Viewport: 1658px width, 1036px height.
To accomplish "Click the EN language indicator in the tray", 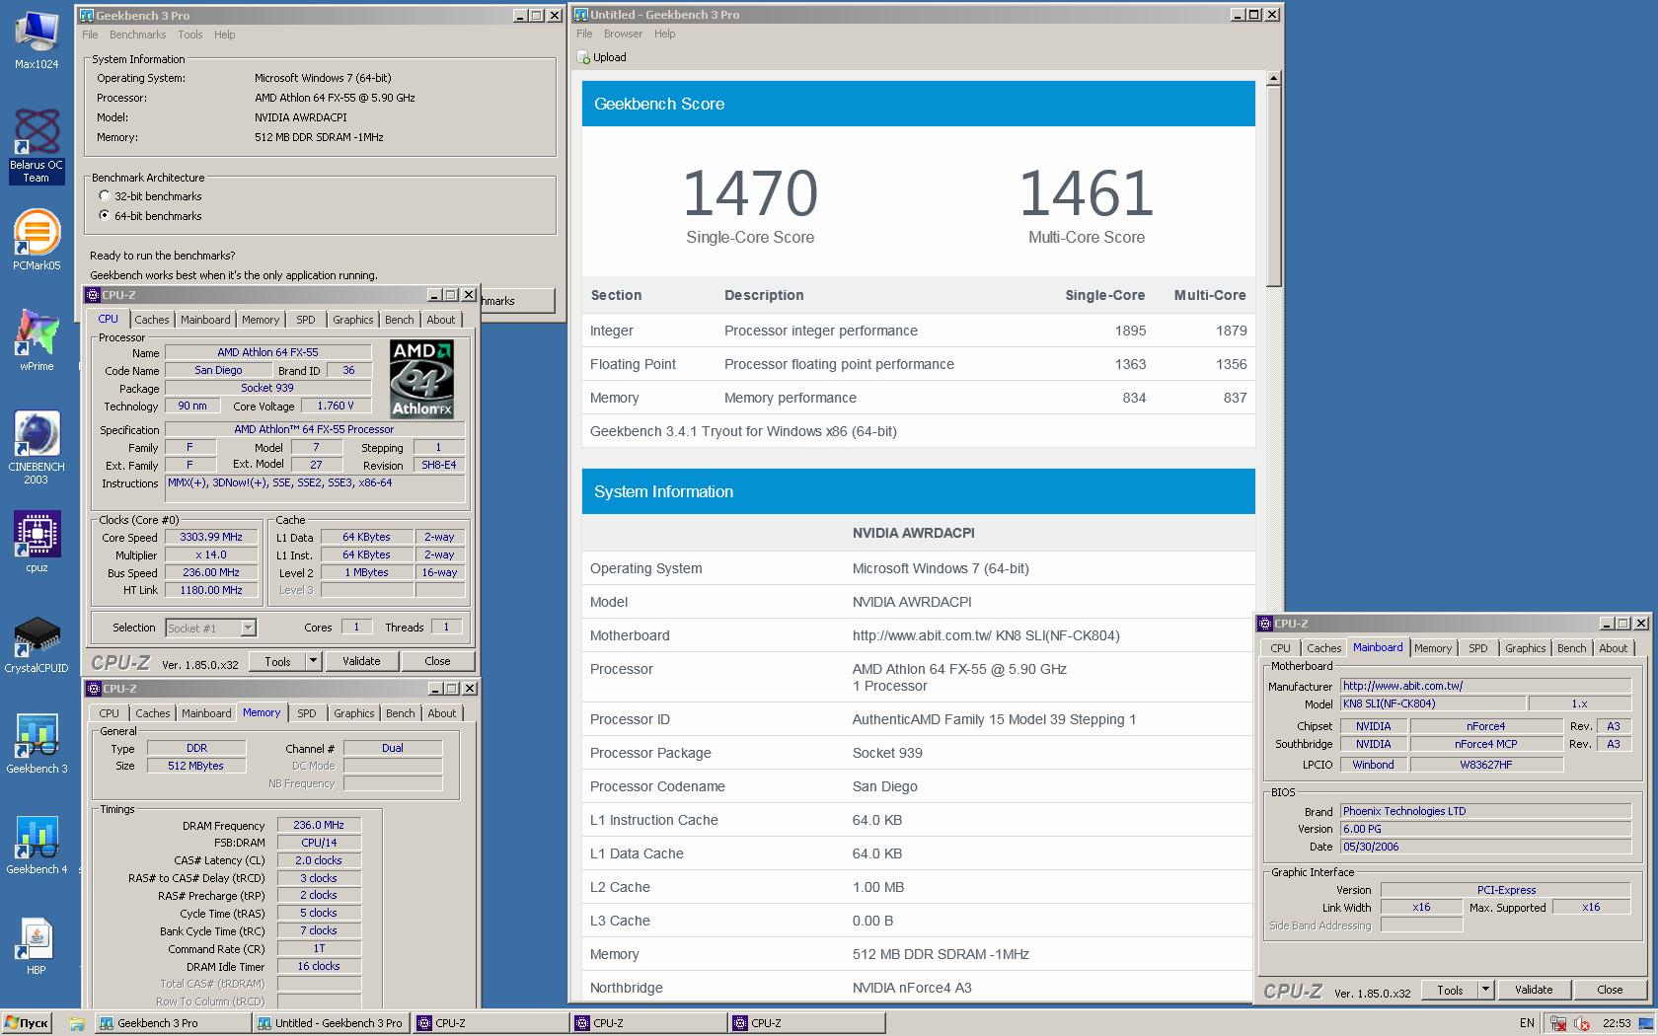I will (x=1527, y=1023).
